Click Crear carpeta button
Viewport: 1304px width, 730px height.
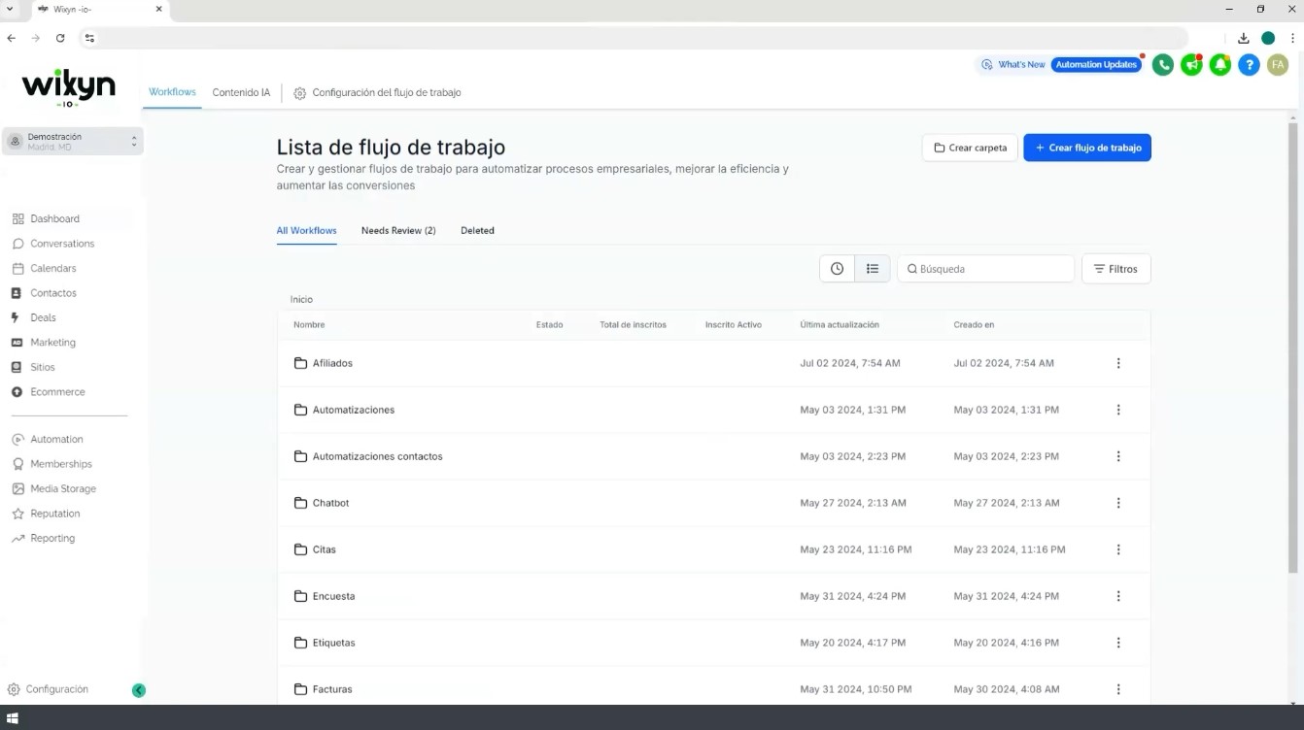pyautogui.click(x=970, y=148)
